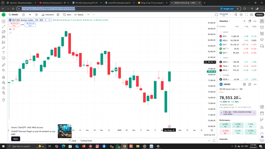
Task: Select the trend line drawing tool
Action: [x=4, y=27]
